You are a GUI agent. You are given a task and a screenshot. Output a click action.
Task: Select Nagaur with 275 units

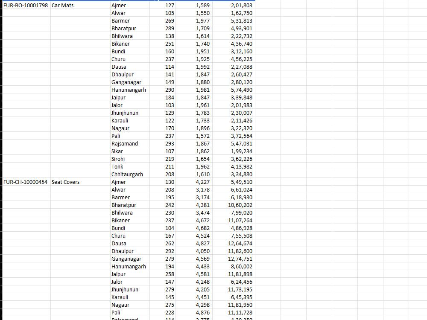tap(130, 305)
